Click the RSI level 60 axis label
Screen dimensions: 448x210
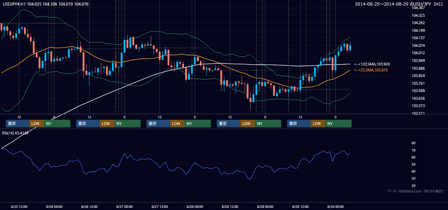click(x=414, y=157)
